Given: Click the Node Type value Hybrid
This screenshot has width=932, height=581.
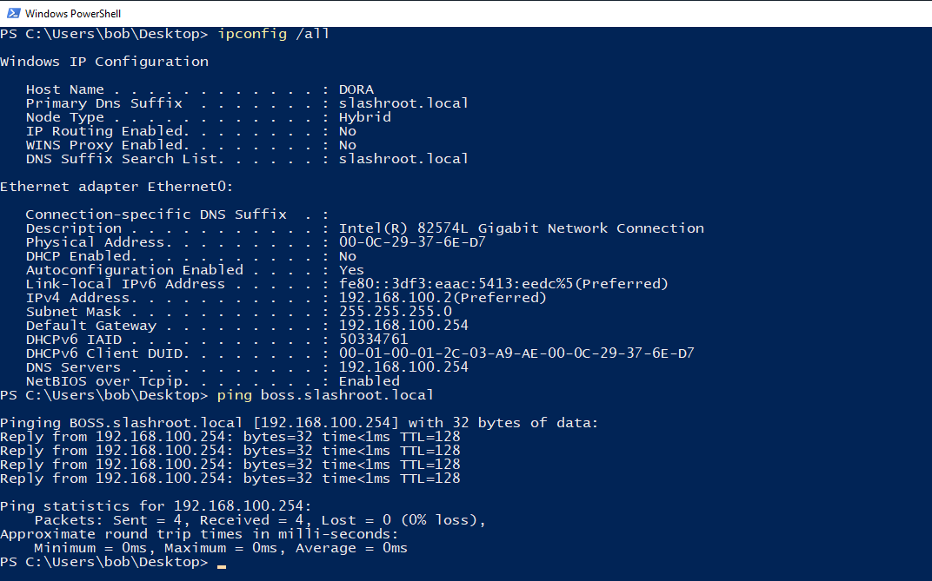Looking at the screenshot, I should pyautogui.click(x=364, y=117).
